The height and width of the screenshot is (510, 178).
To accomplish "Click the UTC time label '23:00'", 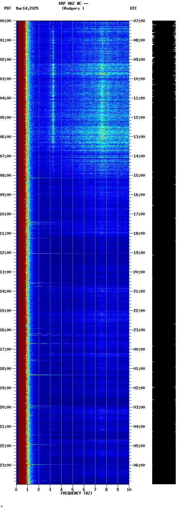I will pos(139,330).
